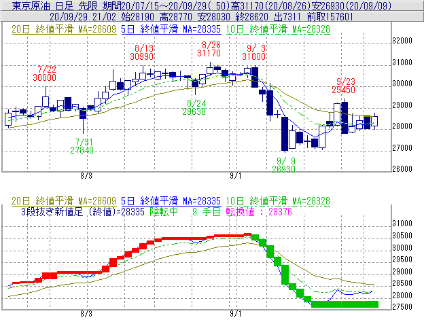
Task: Click the 27500 axis label in the lower chart
Action: (402, 307)
